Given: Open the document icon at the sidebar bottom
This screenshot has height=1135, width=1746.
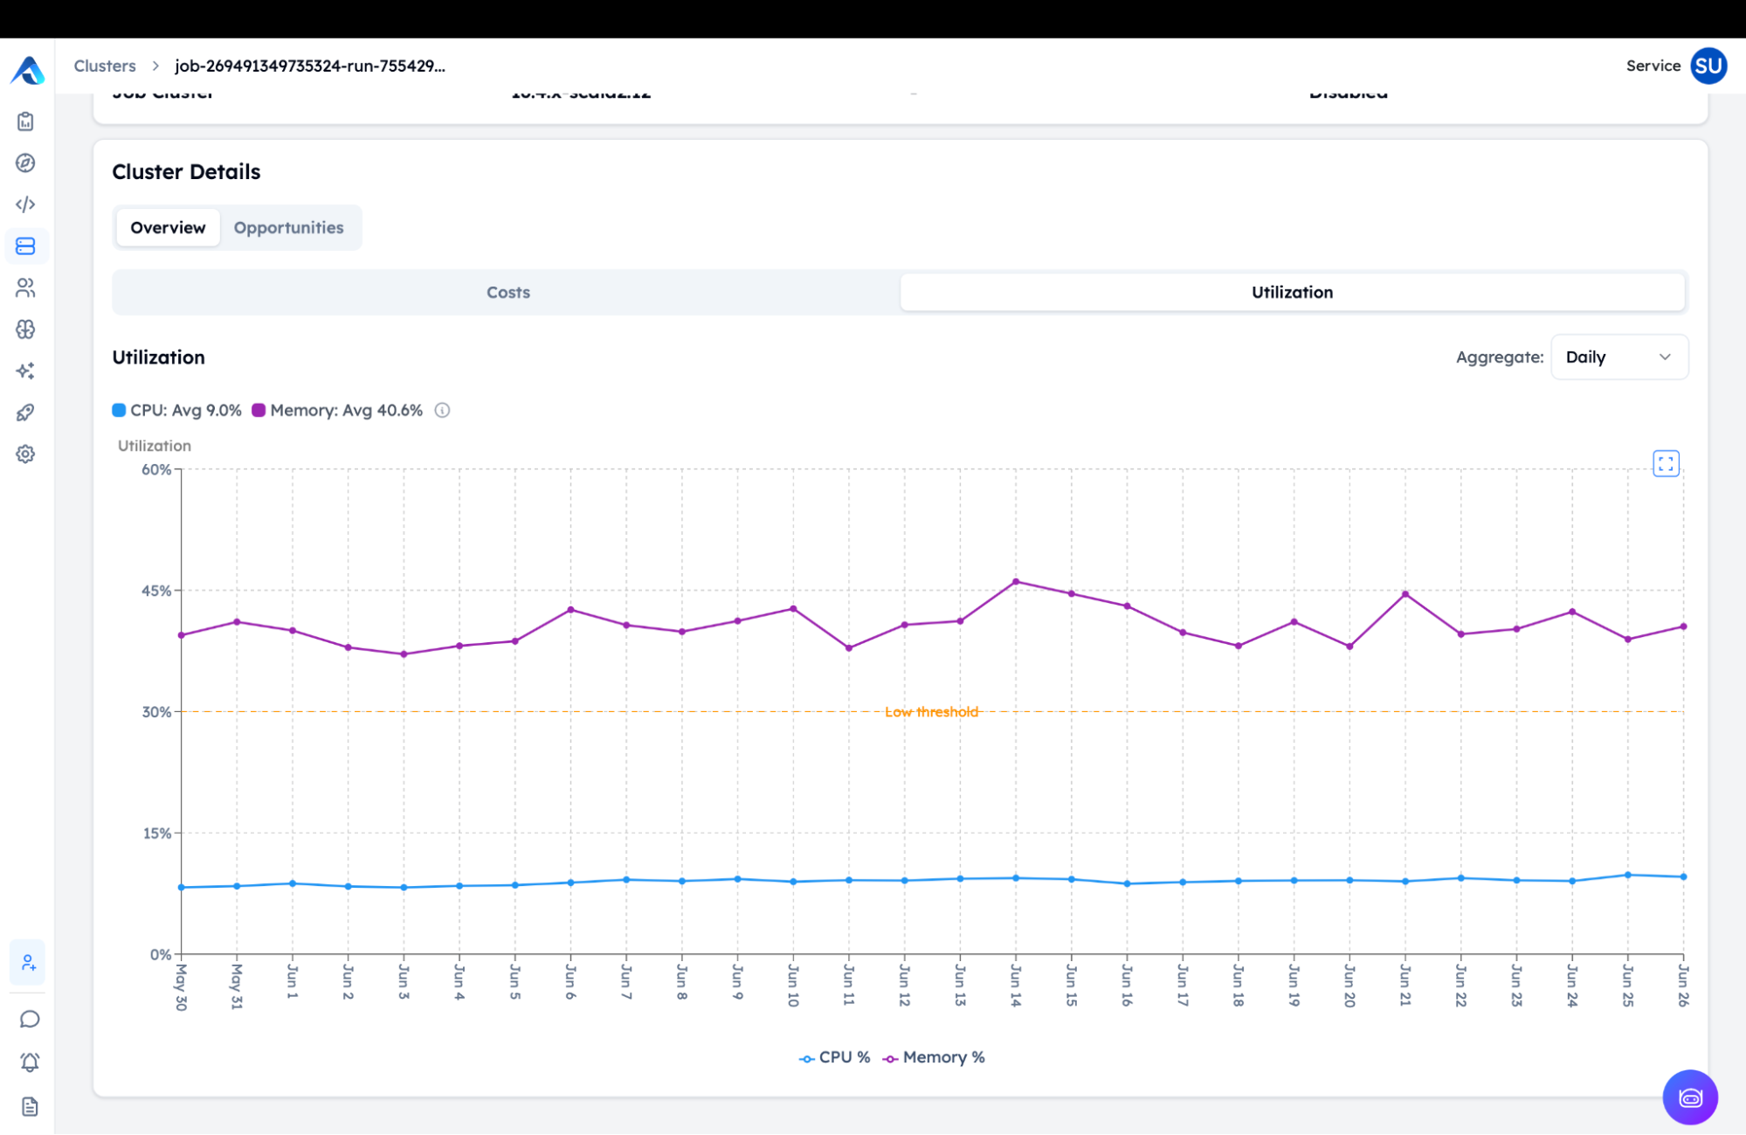Looking at the screenshot, I should (29, 1107).
